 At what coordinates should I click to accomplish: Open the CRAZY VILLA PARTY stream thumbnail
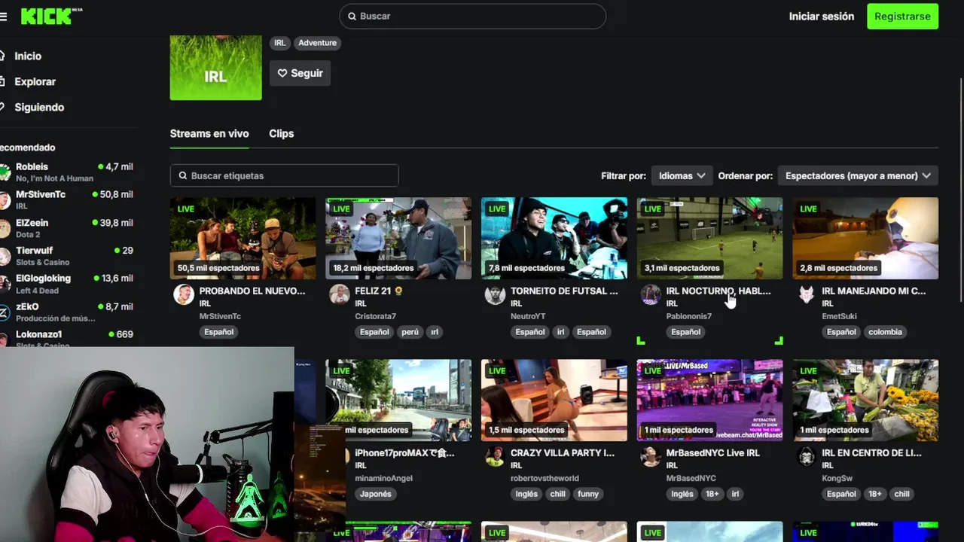pos(554,400)
